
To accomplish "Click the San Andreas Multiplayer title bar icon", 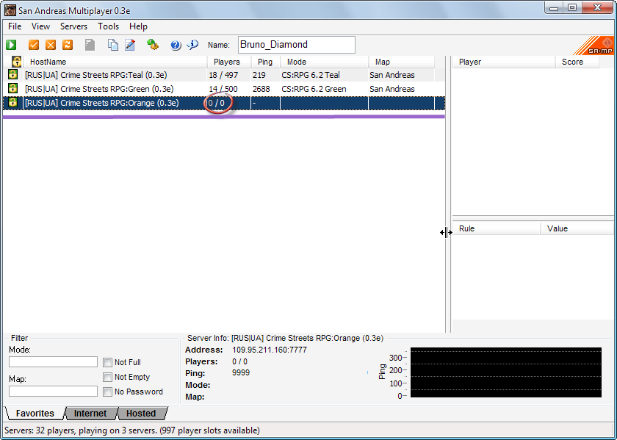I will coord(10,10).
